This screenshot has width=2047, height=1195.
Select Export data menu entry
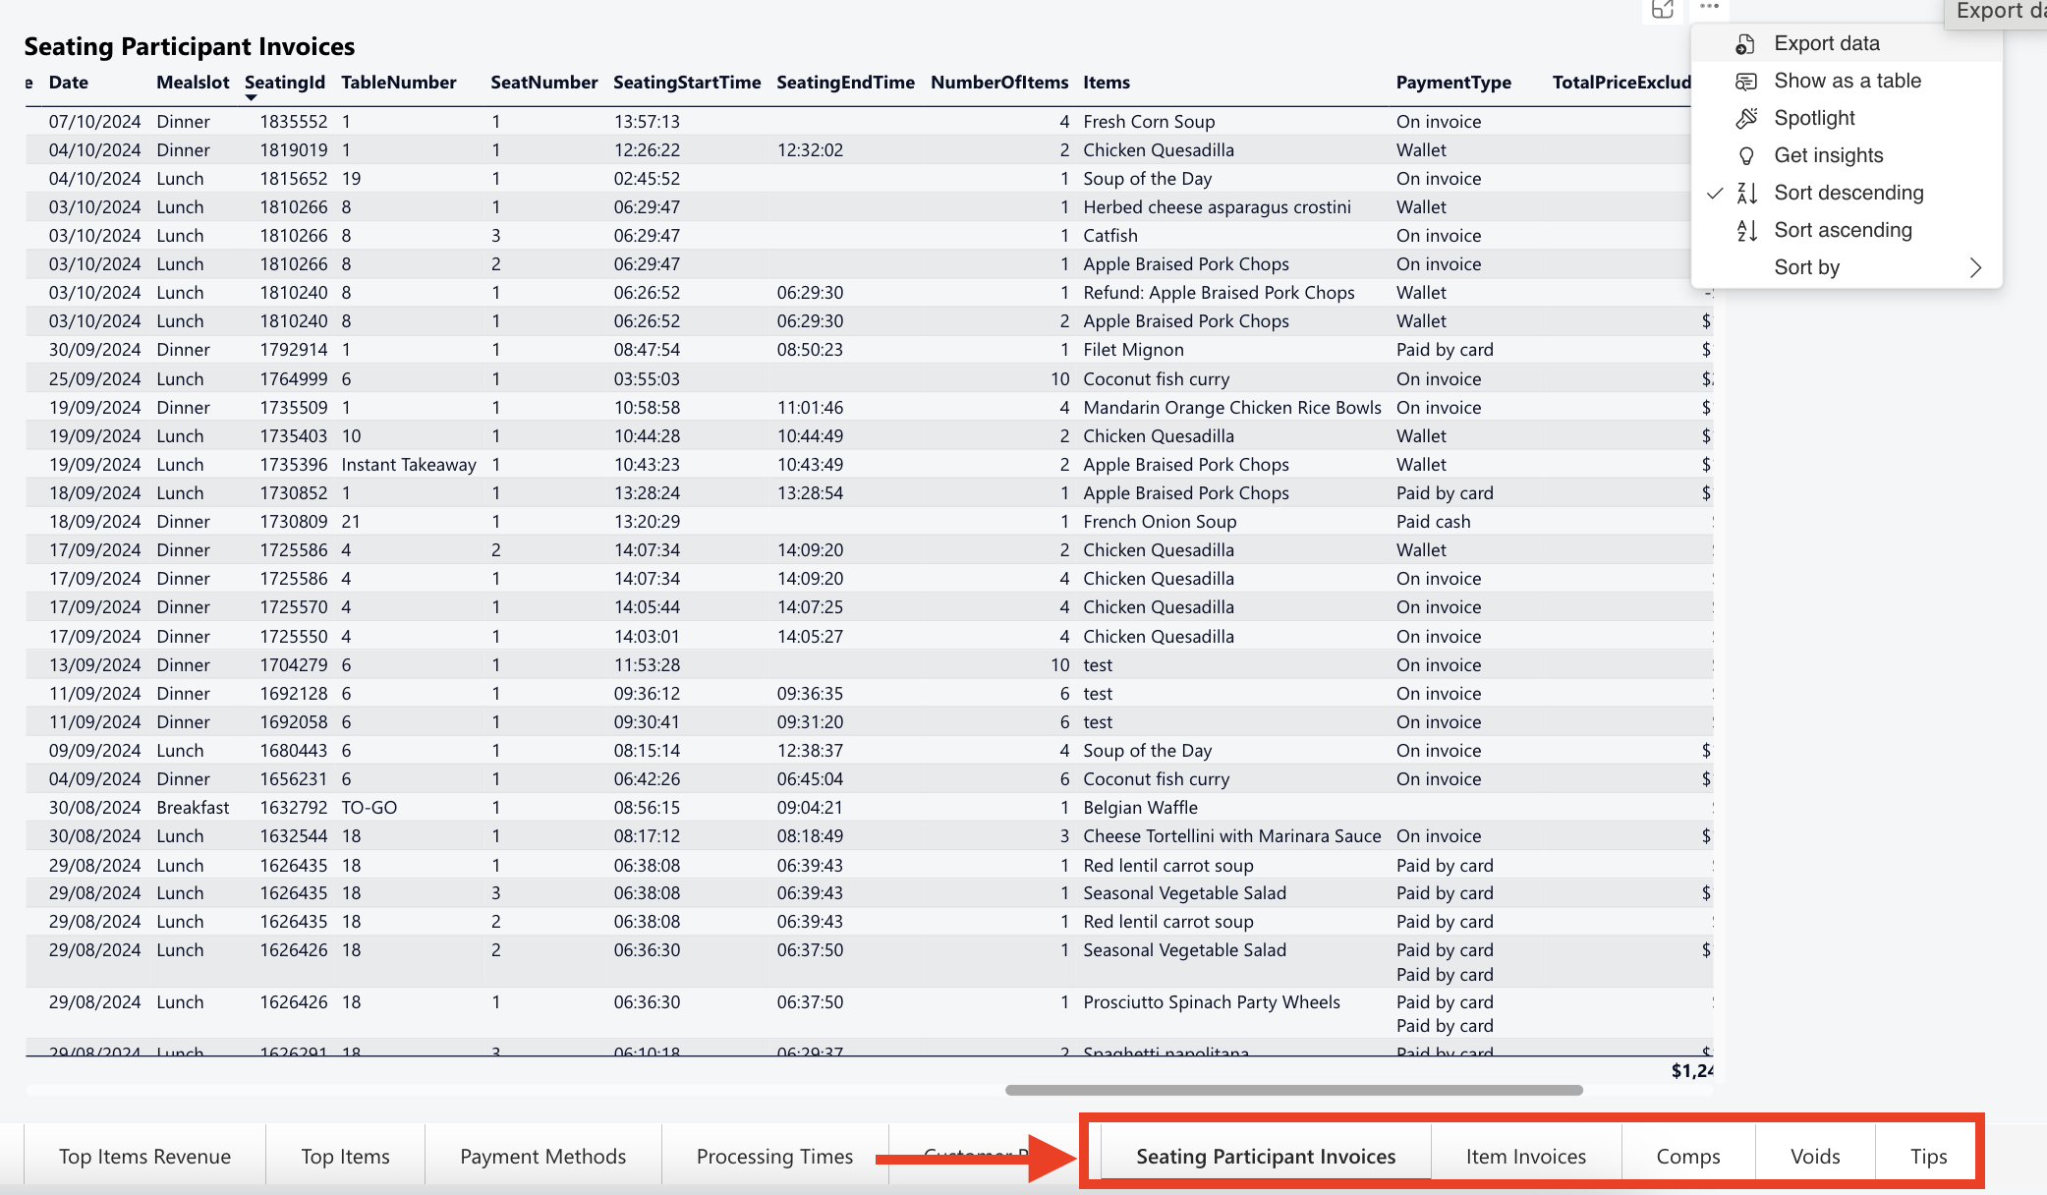[1847, 43]
